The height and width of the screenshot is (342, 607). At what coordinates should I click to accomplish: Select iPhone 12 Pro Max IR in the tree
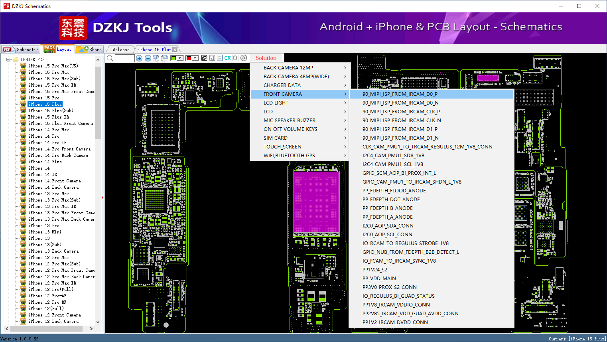52,283
